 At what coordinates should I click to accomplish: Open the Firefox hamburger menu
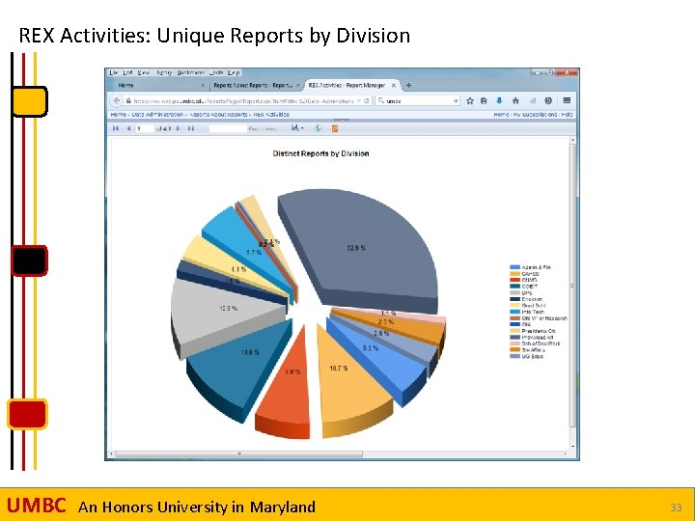coord(567,100)
